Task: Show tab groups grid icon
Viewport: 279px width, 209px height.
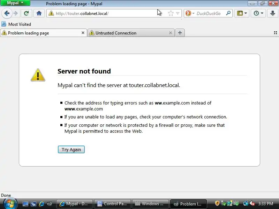Action: (x=275, y=33)
